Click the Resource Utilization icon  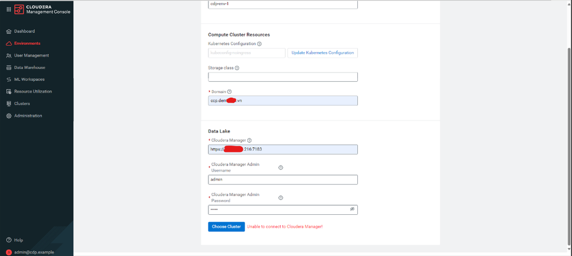9,92
